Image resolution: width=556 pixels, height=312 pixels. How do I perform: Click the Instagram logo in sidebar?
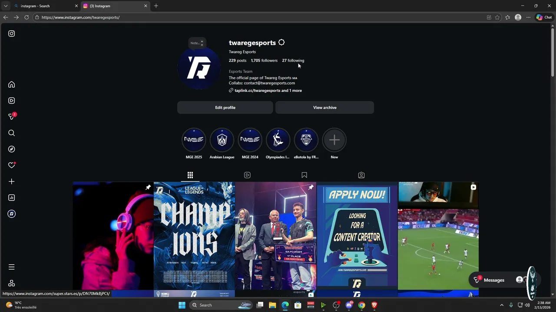tap(12, 33)
